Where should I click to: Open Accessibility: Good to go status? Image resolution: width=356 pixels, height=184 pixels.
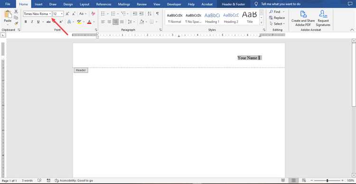coord(74,181)
